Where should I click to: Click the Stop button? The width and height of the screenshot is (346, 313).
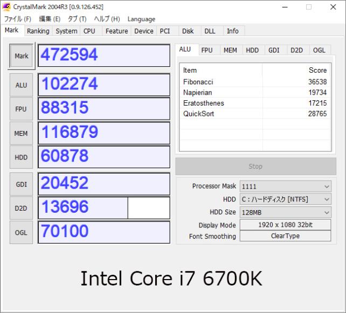(256, 166)
